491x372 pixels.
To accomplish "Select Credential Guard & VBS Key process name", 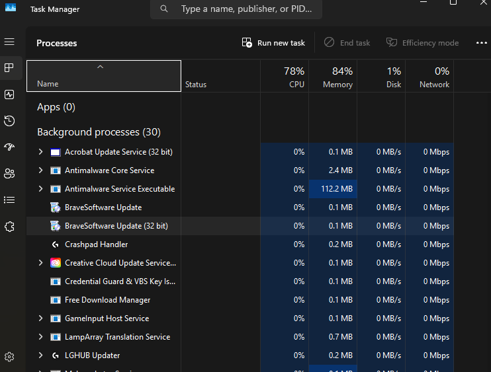I will 120,281.
